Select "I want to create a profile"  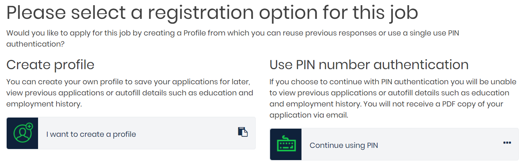click(91, 134)
